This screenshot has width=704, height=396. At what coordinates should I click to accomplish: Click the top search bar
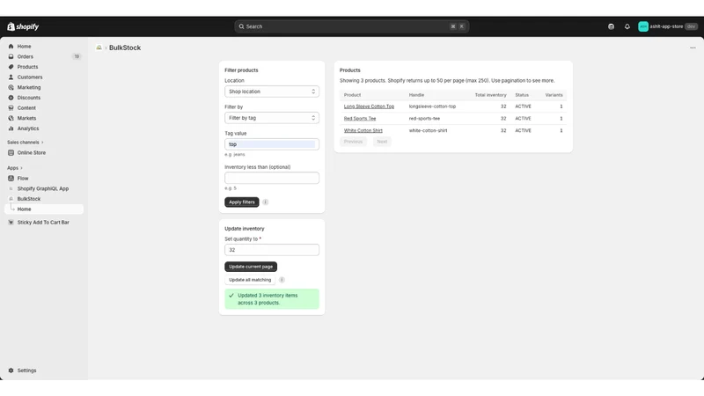tap(351, 26)
